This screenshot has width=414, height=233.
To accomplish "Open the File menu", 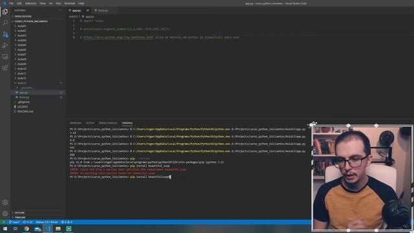I will [11, 3].
